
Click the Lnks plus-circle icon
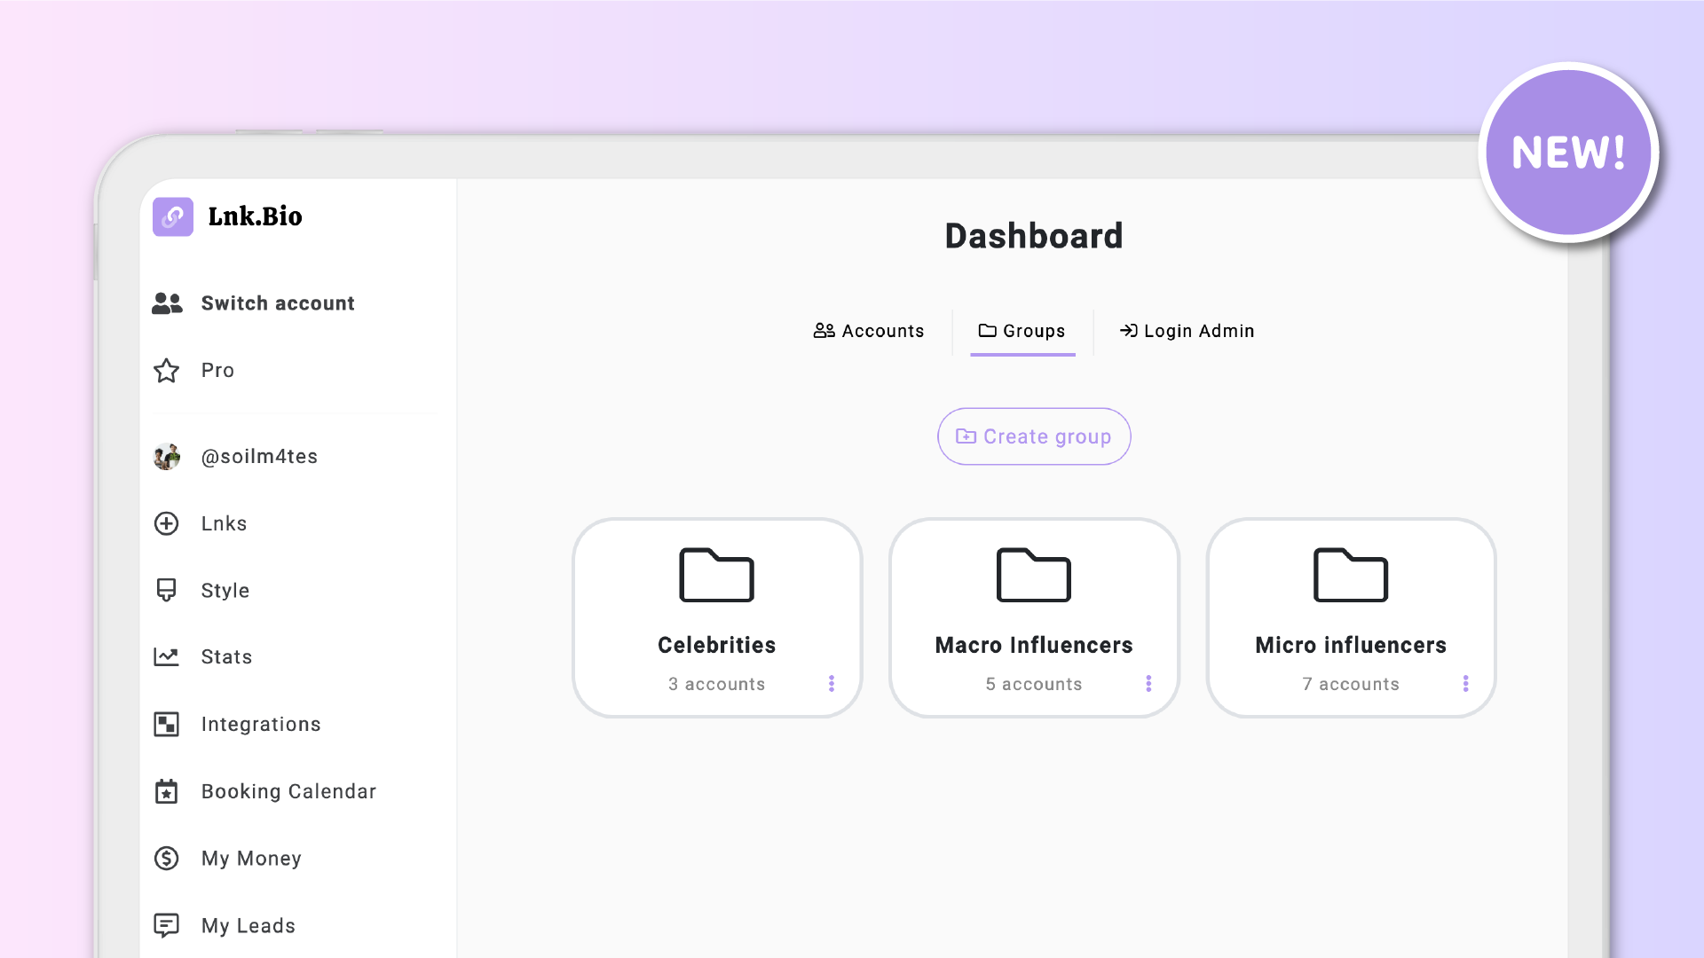(167, 523)
